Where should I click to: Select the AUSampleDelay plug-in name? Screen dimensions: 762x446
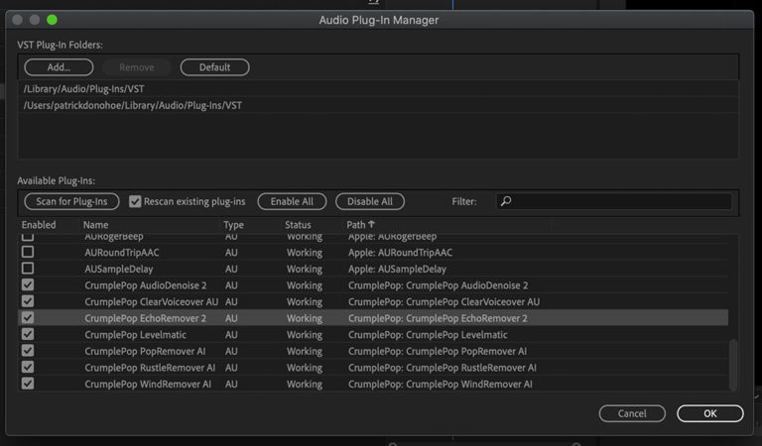pyautogui.click(x=119, y=269)
